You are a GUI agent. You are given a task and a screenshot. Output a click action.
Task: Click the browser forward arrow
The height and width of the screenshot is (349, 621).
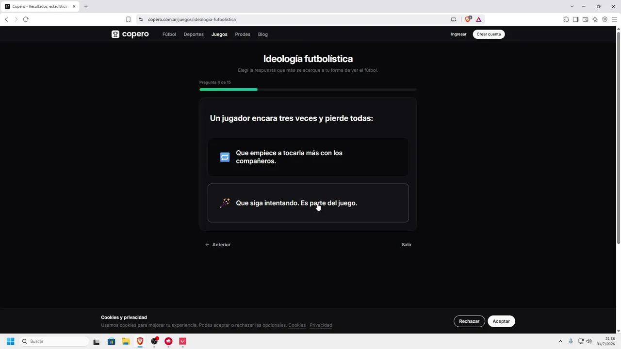(x=16, y=19)
